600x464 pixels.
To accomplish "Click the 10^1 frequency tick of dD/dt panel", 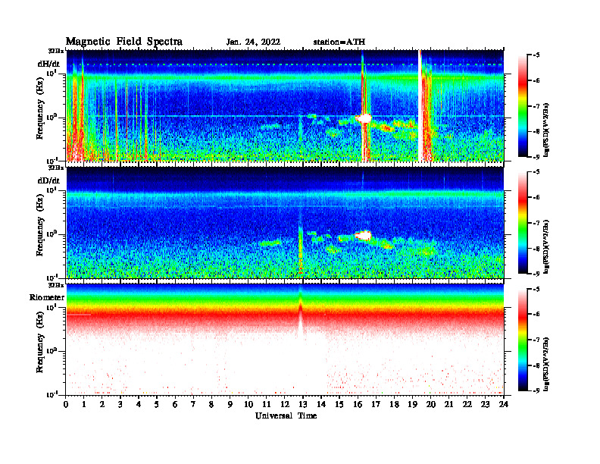I will 52,190.
